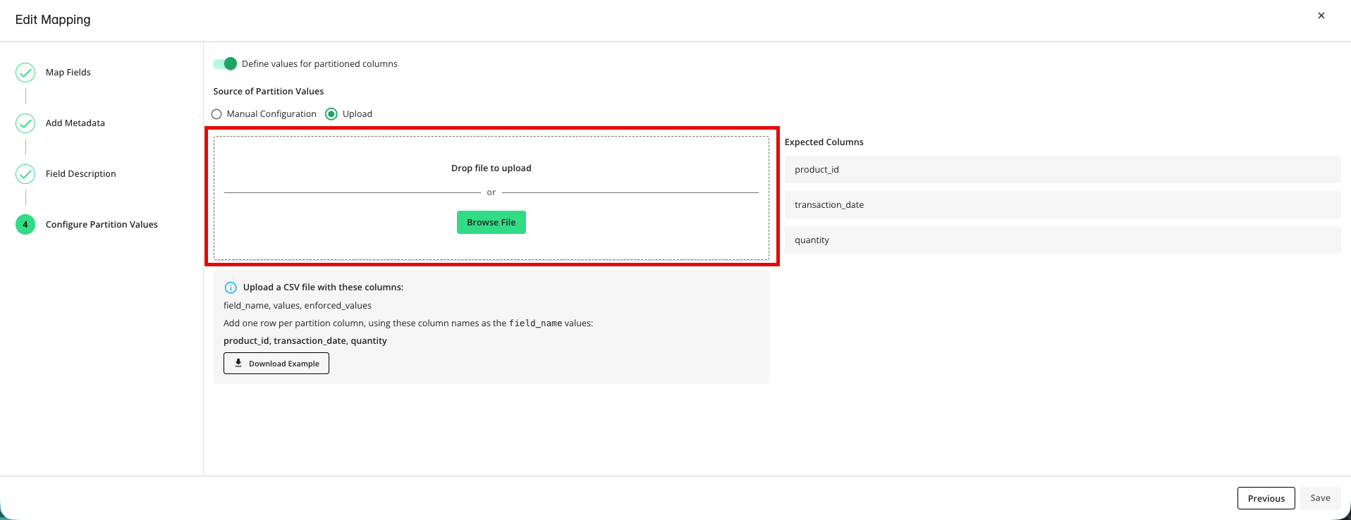The image size is (1351, 520).
Task: Click 'product_id, transaction_date, quantity' bold text
Action: tap(305, 341)
